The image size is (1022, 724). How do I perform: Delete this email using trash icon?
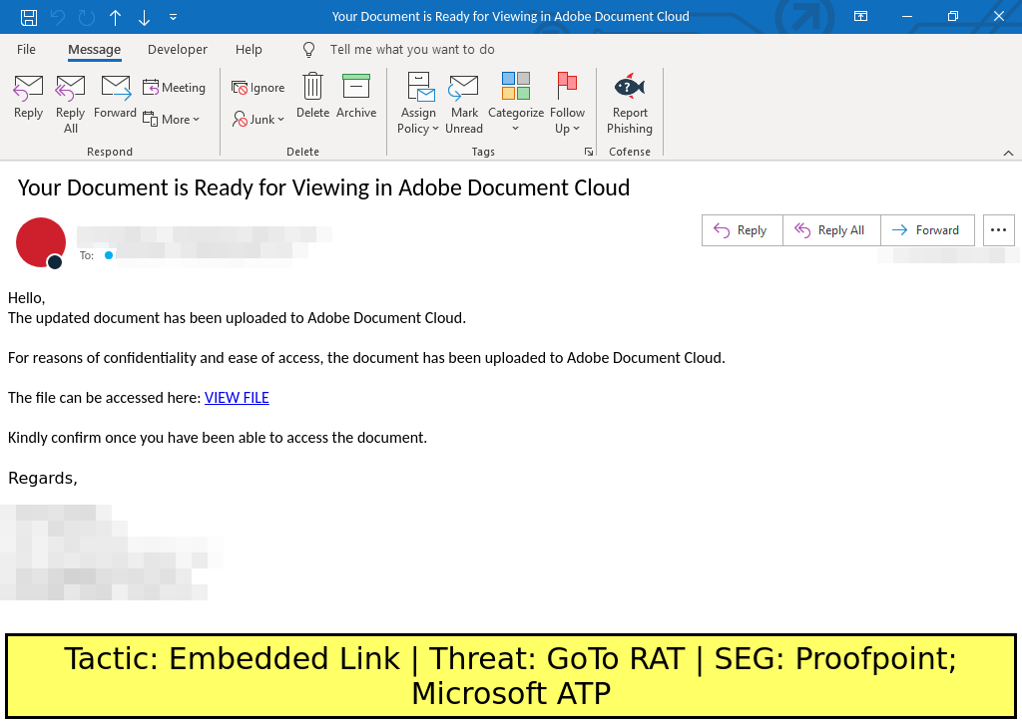coord(312,97)
